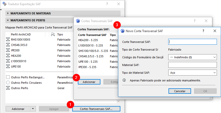Select the Outros Perfis Circulares row
The image size is (221, 113).
tap(39, 83)
